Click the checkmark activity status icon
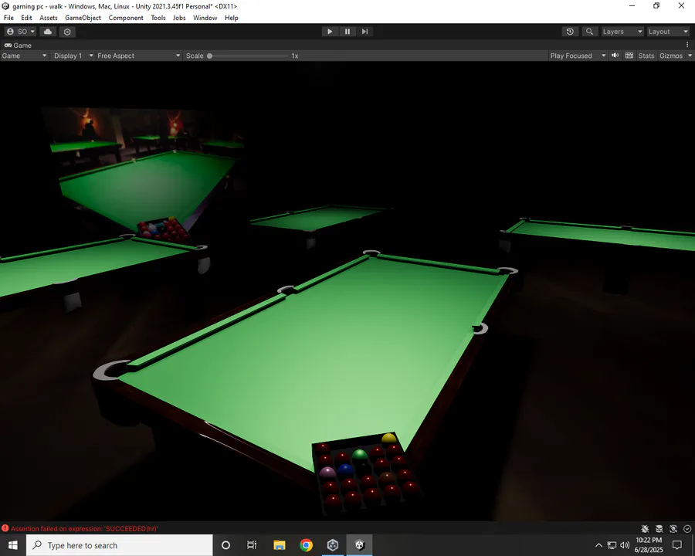Screen dimensions: 695x556 (687, 528)
